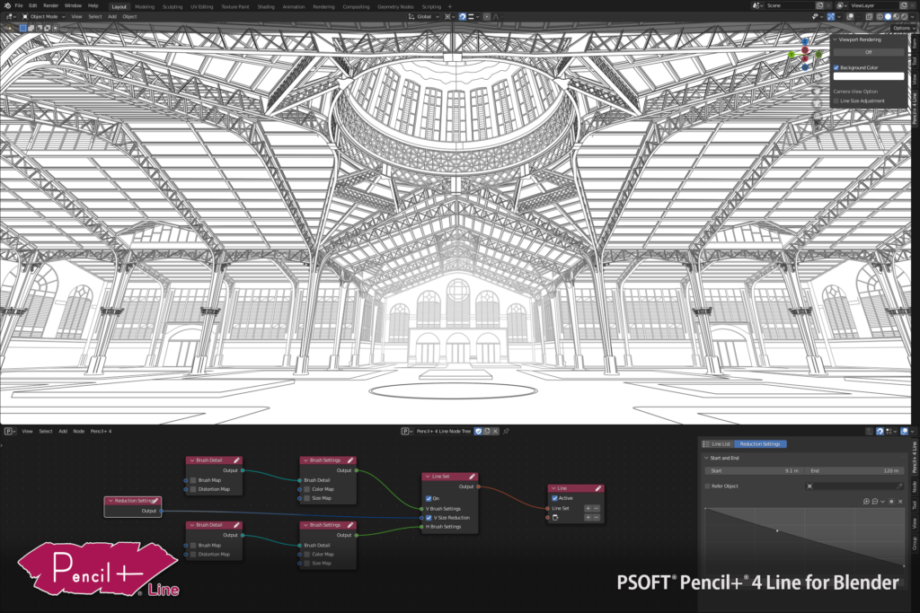The width and height of the screenshot is (920, 613).
Task: Click the plus icon to add a Line Set
Action: pos(588,508)
